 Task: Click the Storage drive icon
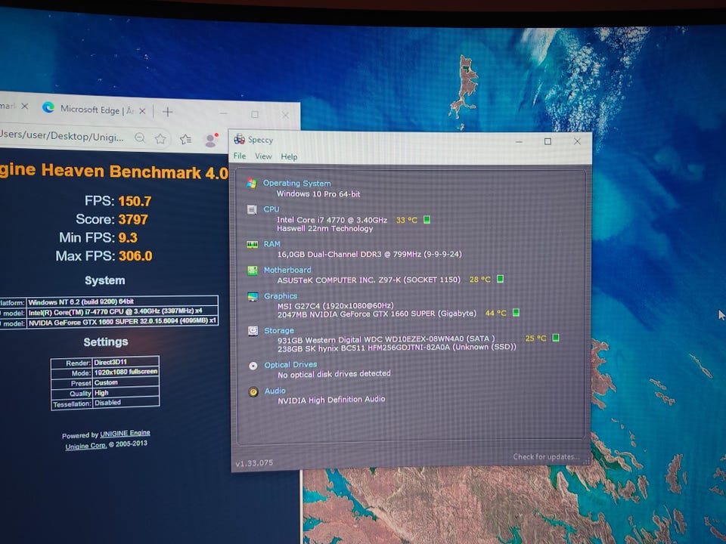coord(252,331)
